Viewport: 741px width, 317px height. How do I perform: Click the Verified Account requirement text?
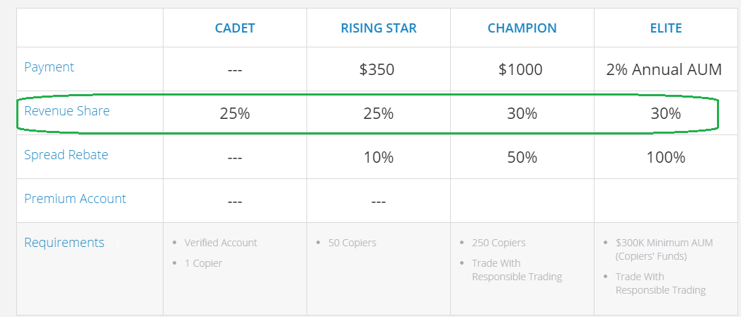(221, 243)
